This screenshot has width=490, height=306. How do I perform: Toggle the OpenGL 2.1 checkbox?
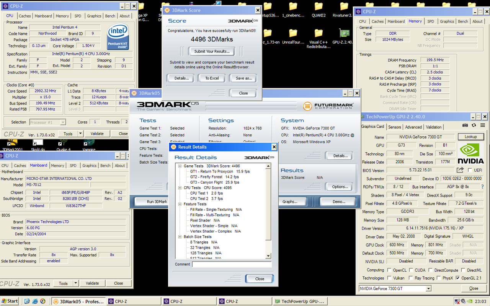458,278
